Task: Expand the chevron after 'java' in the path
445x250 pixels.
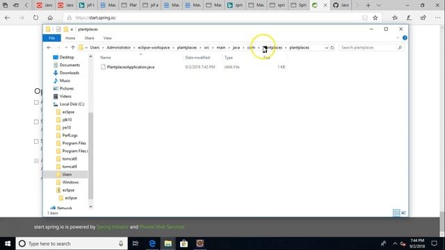Action: [x=243, y=48]
